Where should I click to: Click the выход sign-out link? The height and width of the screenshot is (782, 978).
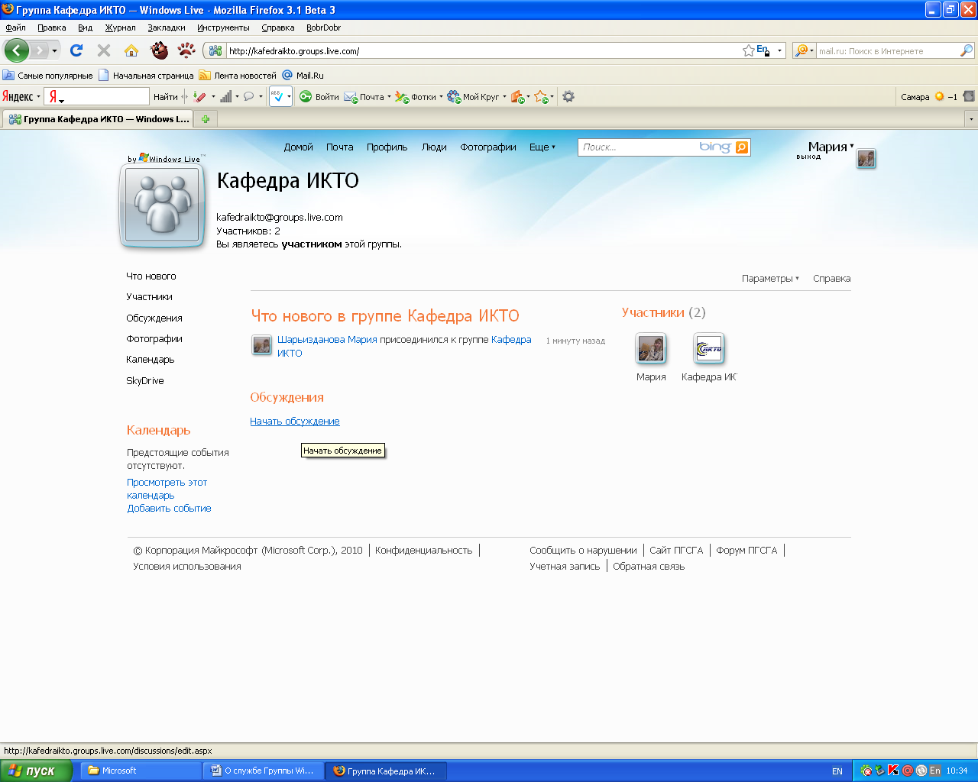(808, 157)
